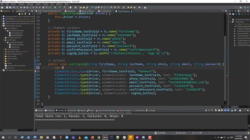Click the Save toolbar icon

(x=7, y=7)
